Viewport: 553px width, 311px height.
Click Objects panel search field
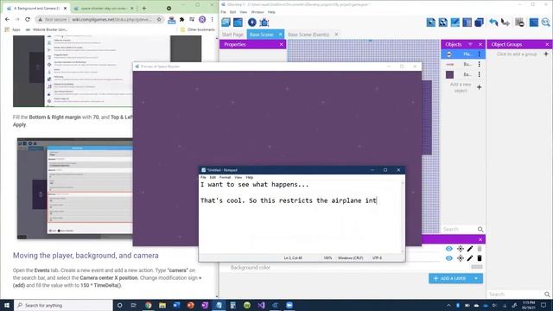[459, 229]
